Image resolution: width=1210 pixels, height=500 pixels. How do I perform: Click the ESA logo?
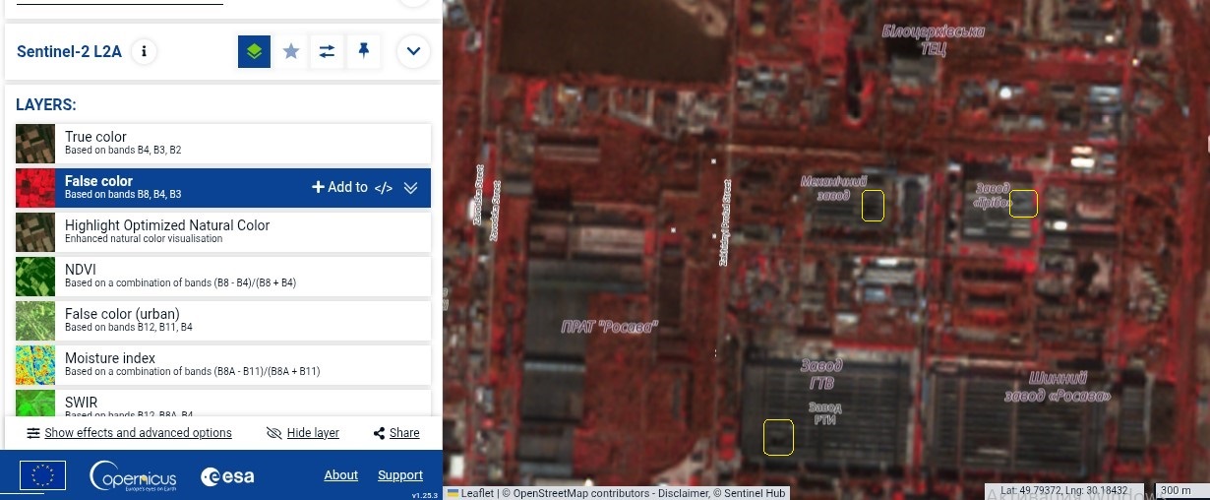click(227, 476)
